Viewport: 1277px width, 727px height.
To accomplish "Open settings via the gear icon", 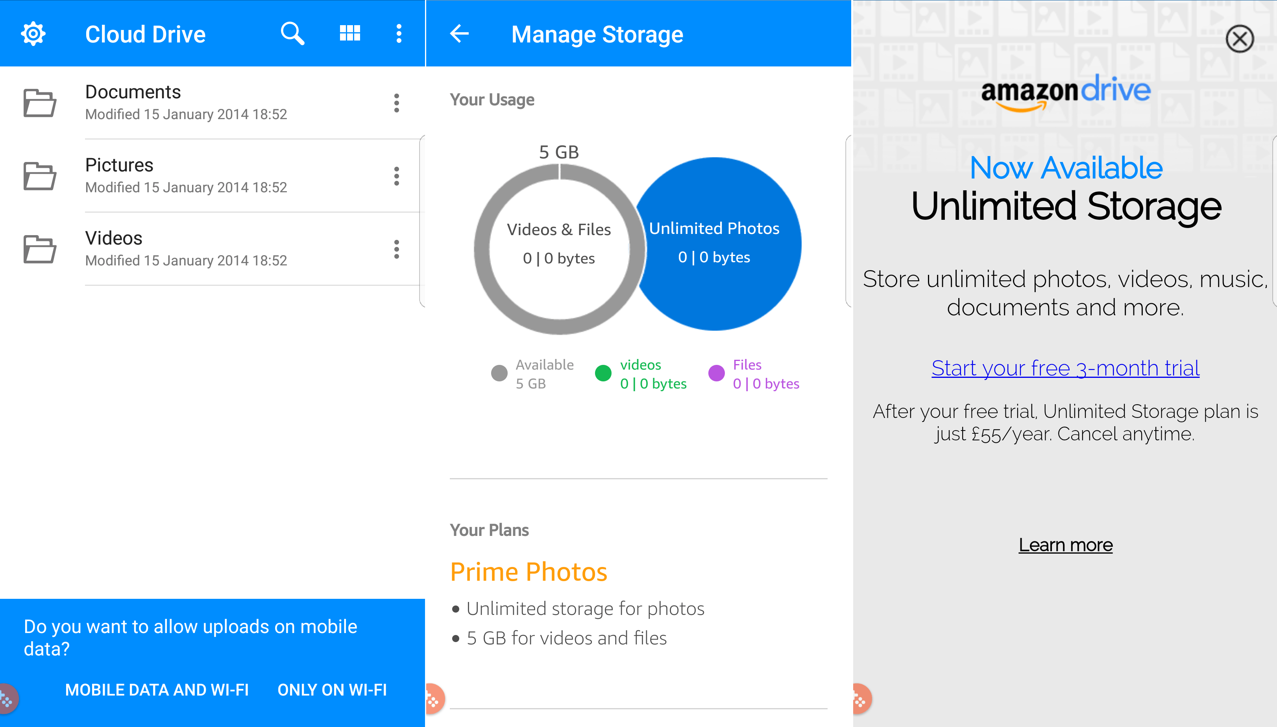I will pyautogui.click(x=33, y=34).
